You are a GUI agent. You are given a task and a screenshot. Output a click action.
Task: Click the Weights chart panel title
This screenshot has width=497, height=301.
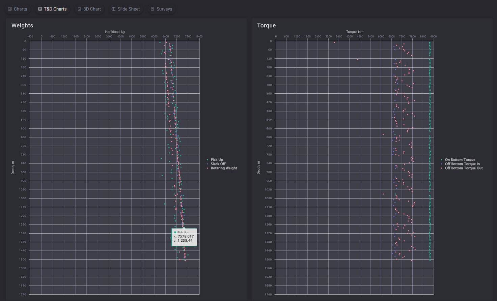click(22, 25)
